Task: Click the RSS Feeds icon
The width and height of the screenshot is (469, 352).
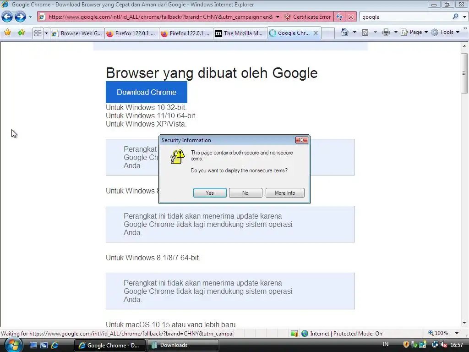Action: pos(365,33)
